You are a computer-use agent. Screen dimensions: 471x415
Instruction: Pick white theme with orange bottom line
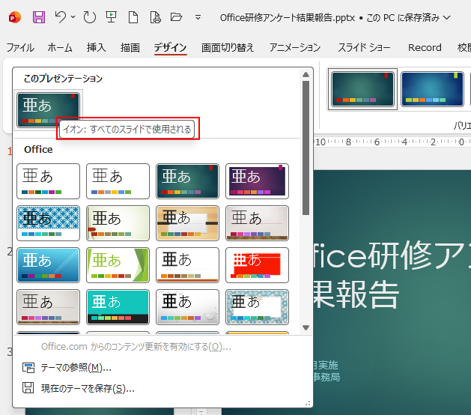click(x=187, y=265)
